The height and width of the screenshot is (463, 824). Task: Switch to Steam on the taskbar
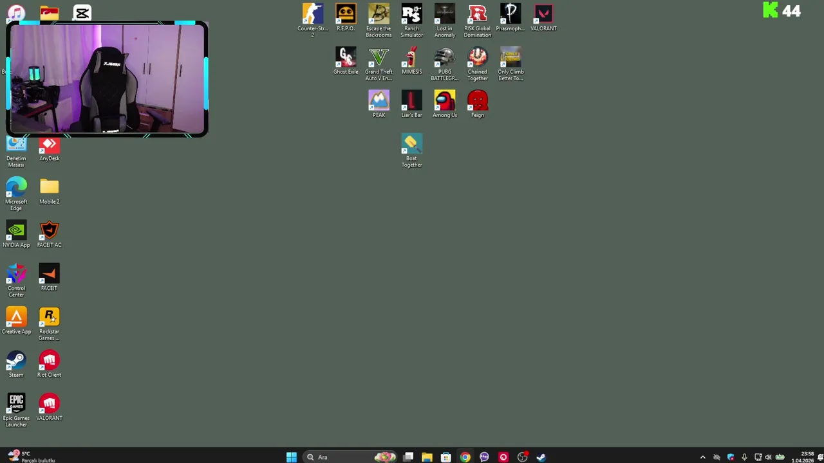point(541,457)
